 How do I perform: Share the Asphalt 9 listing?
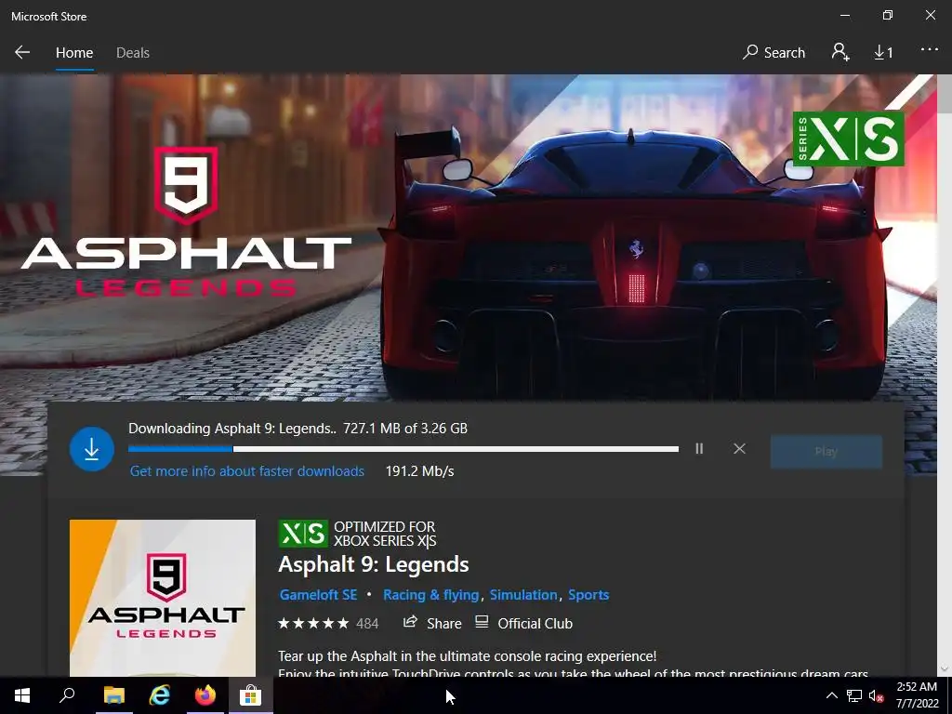pos(432,623)
